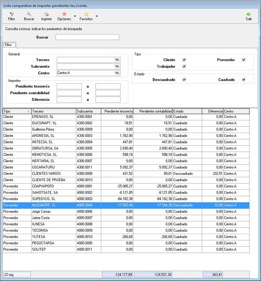
Task: Sort by the Diferencia column header
Action: pyautogui.click(x=213, y=111)
